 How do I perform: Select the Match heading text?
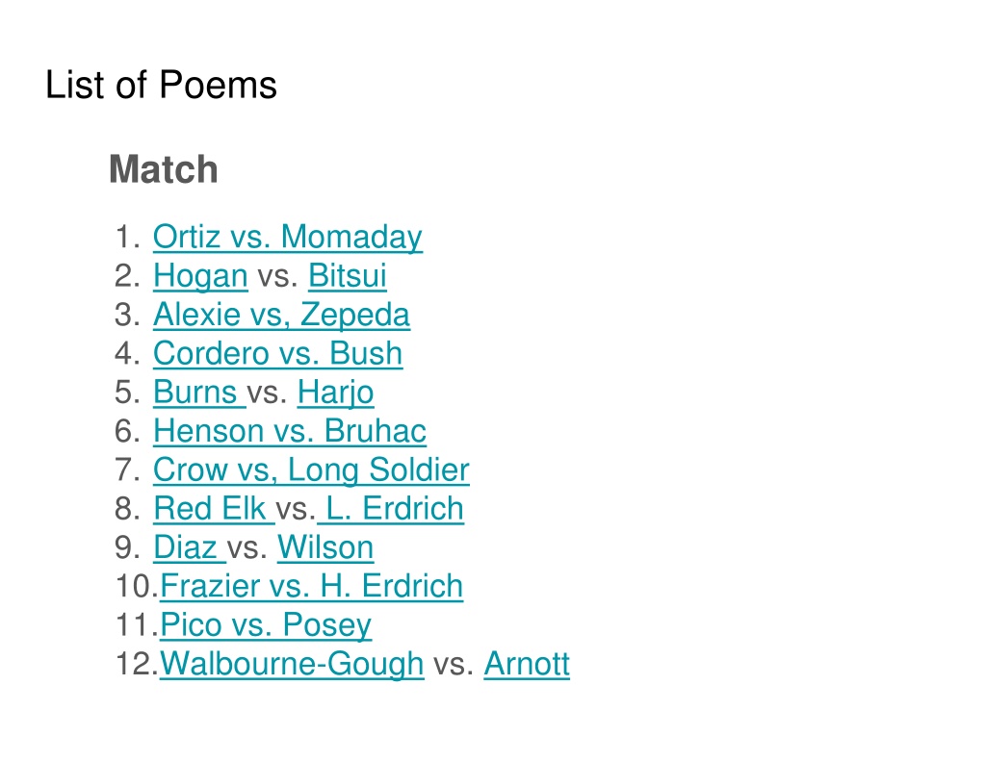pyautogui.click(x=164, y=169)
